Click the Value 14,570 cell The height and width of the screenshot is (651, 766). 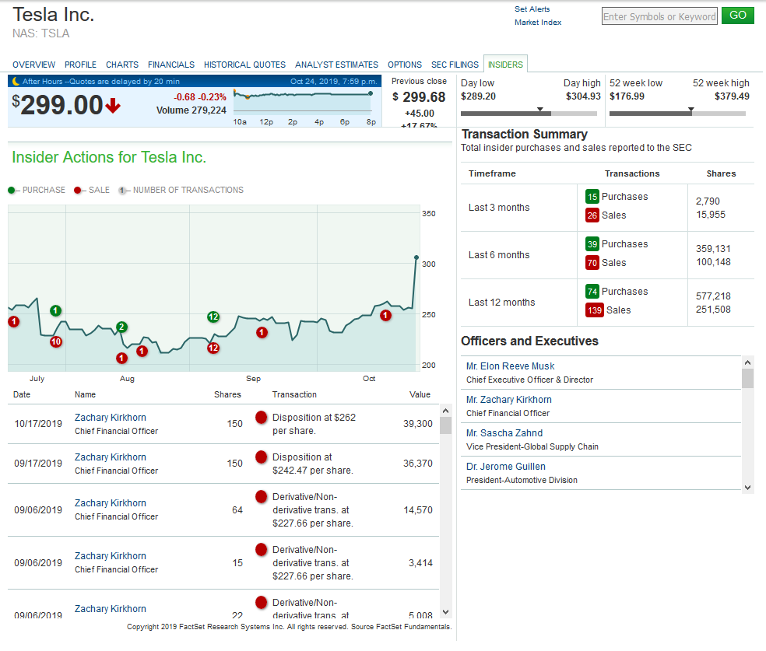[x=418, y=510]
